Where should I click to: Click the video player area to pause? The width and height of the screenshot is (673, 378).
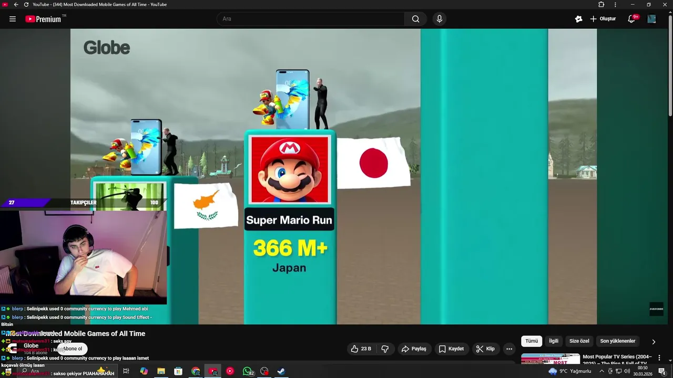click(x=333, y=176)
